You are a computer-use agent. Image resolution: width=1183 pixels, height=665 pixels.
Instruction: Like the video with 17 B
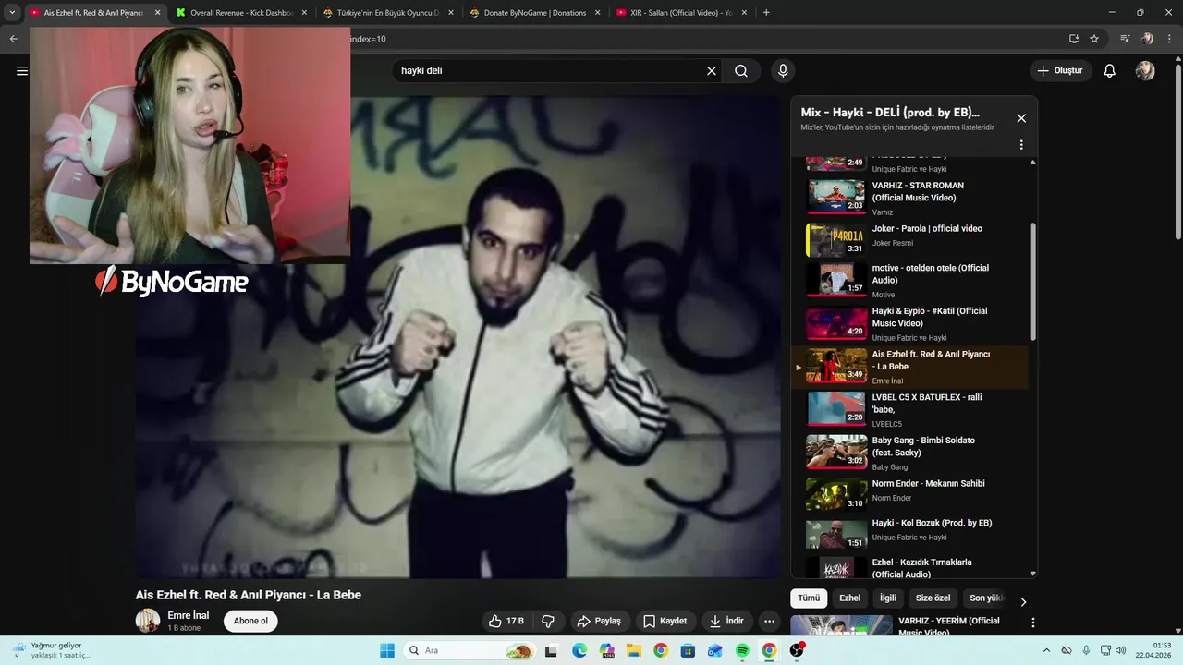[x=506, y=621]
